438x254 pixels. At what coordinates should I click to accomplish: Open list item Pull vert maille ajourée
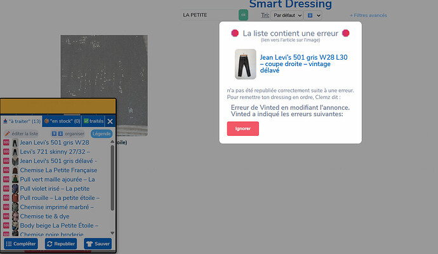[57, 180]
